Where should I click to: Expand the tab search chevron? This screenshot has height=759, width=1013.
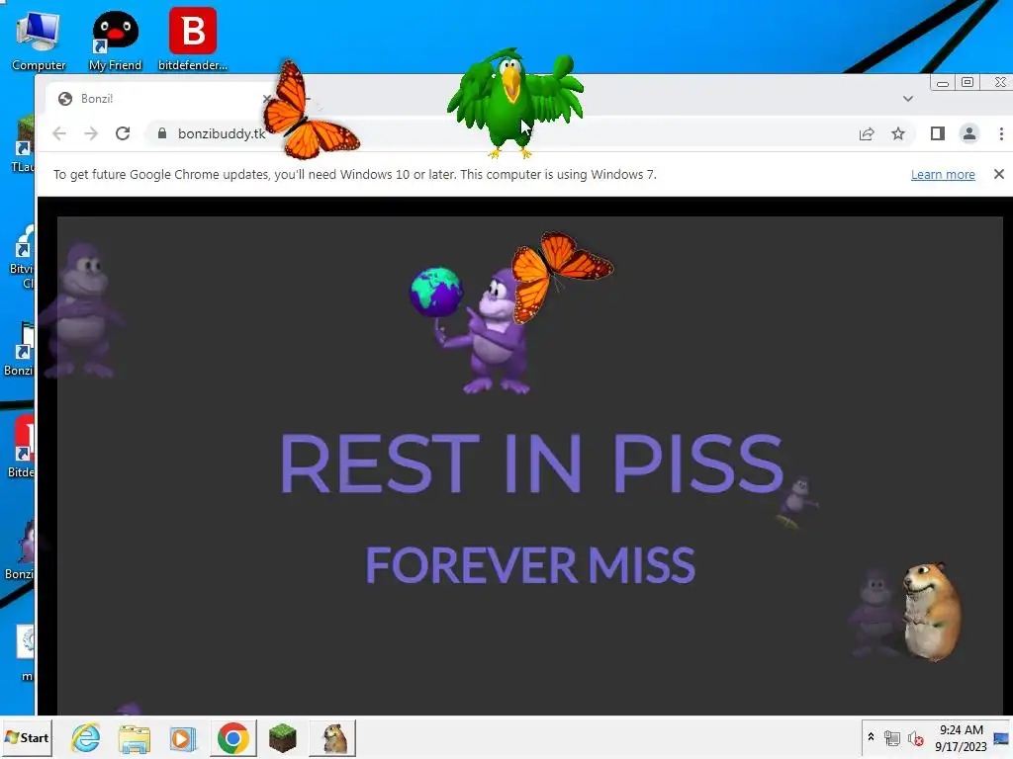tap(908, 99)
